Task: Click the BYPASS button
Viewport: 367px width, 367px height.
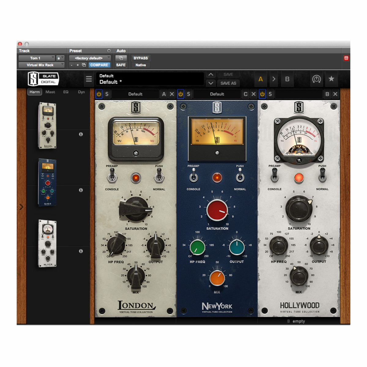Action: pos(141,58)
